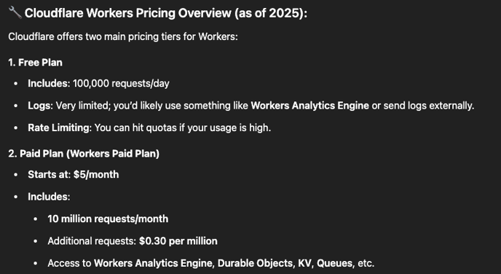Click 'Additional requests:' text
The height and width of the screenshot is (274, 501).
(x=92, y=240)
